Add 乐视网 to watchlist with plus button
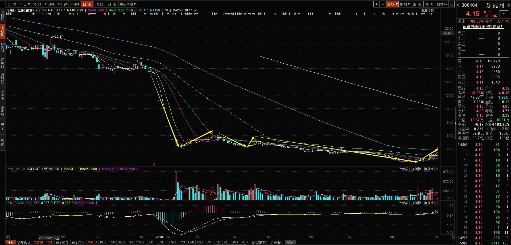The image size is (511, 245). point(504,14)
